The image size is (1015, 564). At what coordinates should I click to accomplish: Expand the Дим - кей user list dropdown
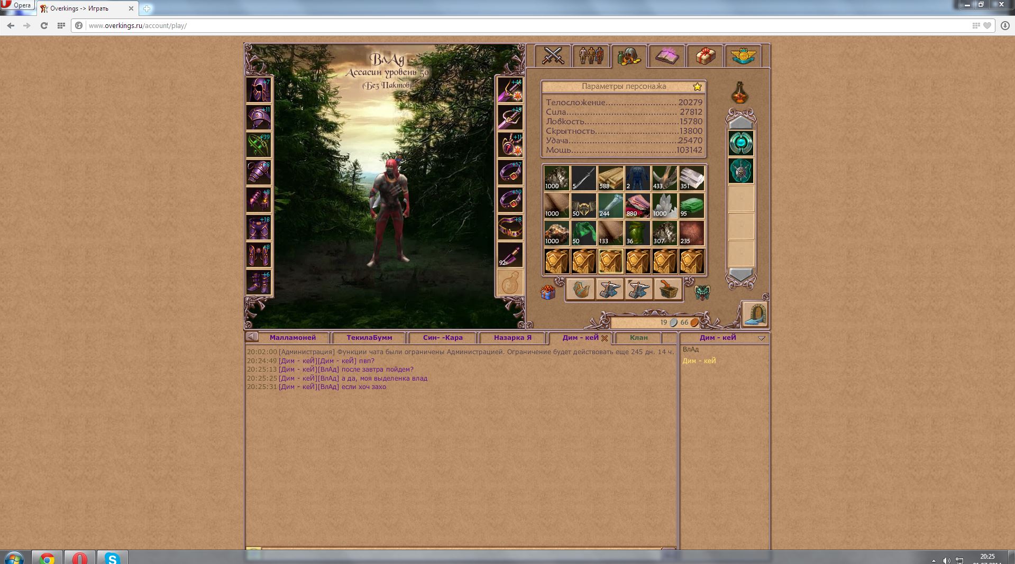(x=762, y=338)
